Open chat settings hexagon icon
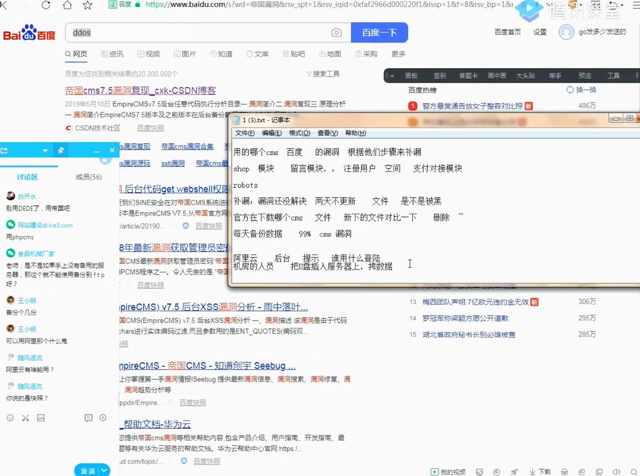Image resolution: width=640 pixels, height=476 pixels. (x=103, y=417)
